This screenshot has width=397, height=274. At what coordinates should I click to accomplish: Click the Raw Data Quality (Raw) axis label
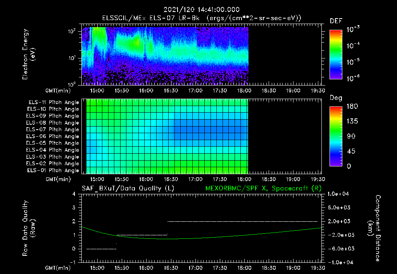click(29, 228)
